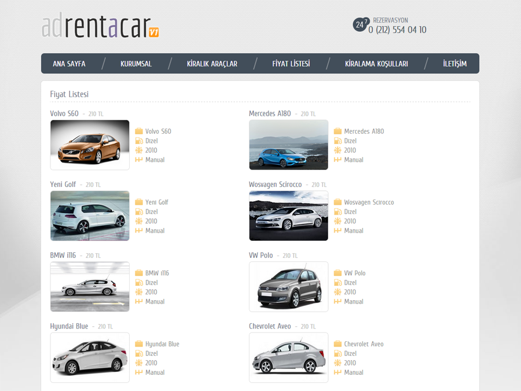
Task: Open the VW Polo thumbnail
Action: click(288, 287)
